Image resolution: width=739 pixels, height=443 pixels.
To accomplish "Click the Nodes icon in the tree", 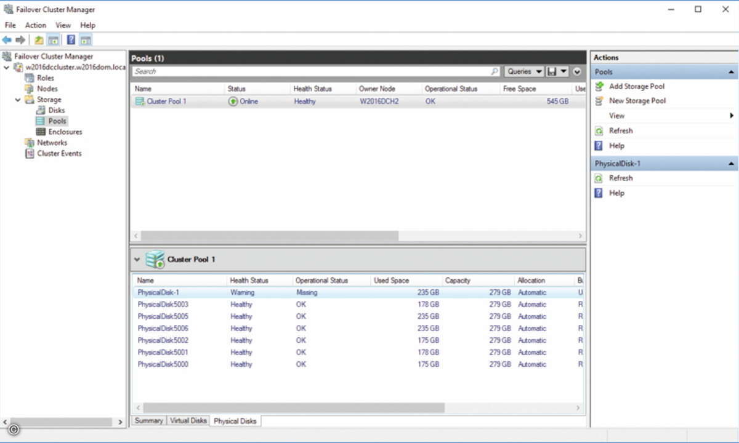I will [29, 89].
